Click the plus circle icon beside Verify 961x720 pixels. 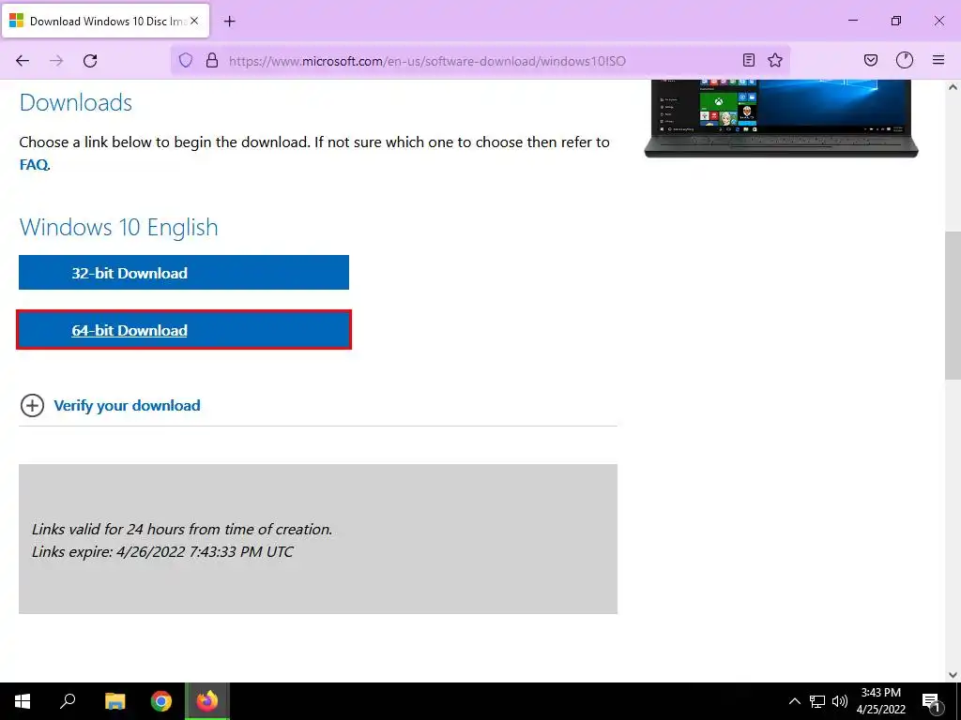[32, 405]
